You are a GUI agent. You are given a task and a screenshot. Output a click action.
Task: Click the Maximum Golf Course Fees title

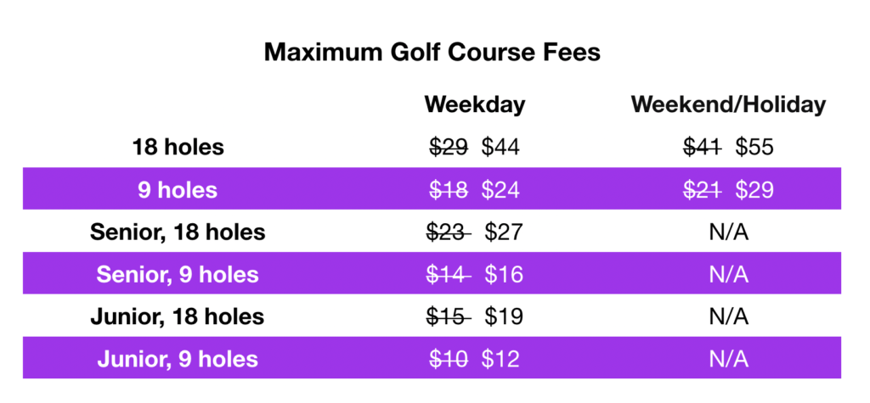tap(432, 52)
